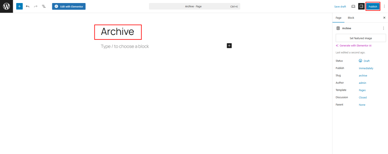
Task: Click the page document icon beside Archive
Action: tap(338, 28)
